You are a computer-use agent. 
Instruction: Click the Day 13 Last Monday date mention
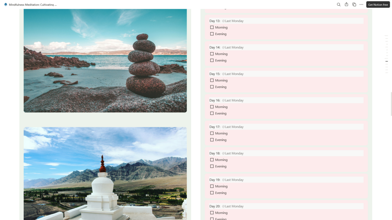233,21
